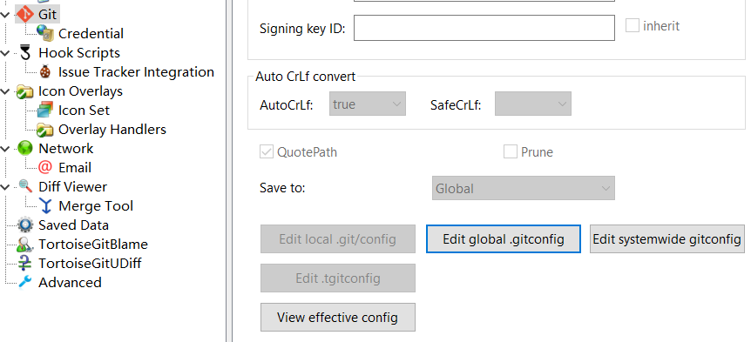Click the Hook Scripts hook icon
Image resolution: width=751 pixels, height=342 pixels.
(25, 52)
